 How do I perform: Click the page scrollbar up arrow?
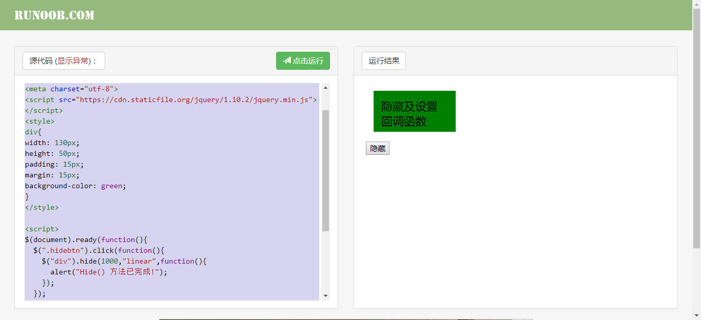click(696, 4)
